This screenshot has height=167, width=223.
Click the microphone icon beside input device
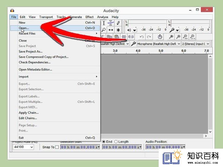pos(133,44)
